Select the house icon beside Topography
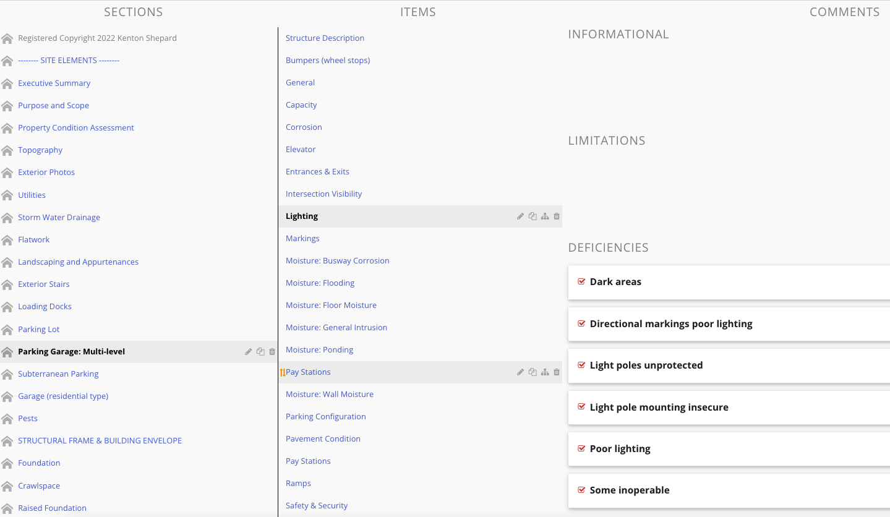890x517 pixels. click(7, 150)
